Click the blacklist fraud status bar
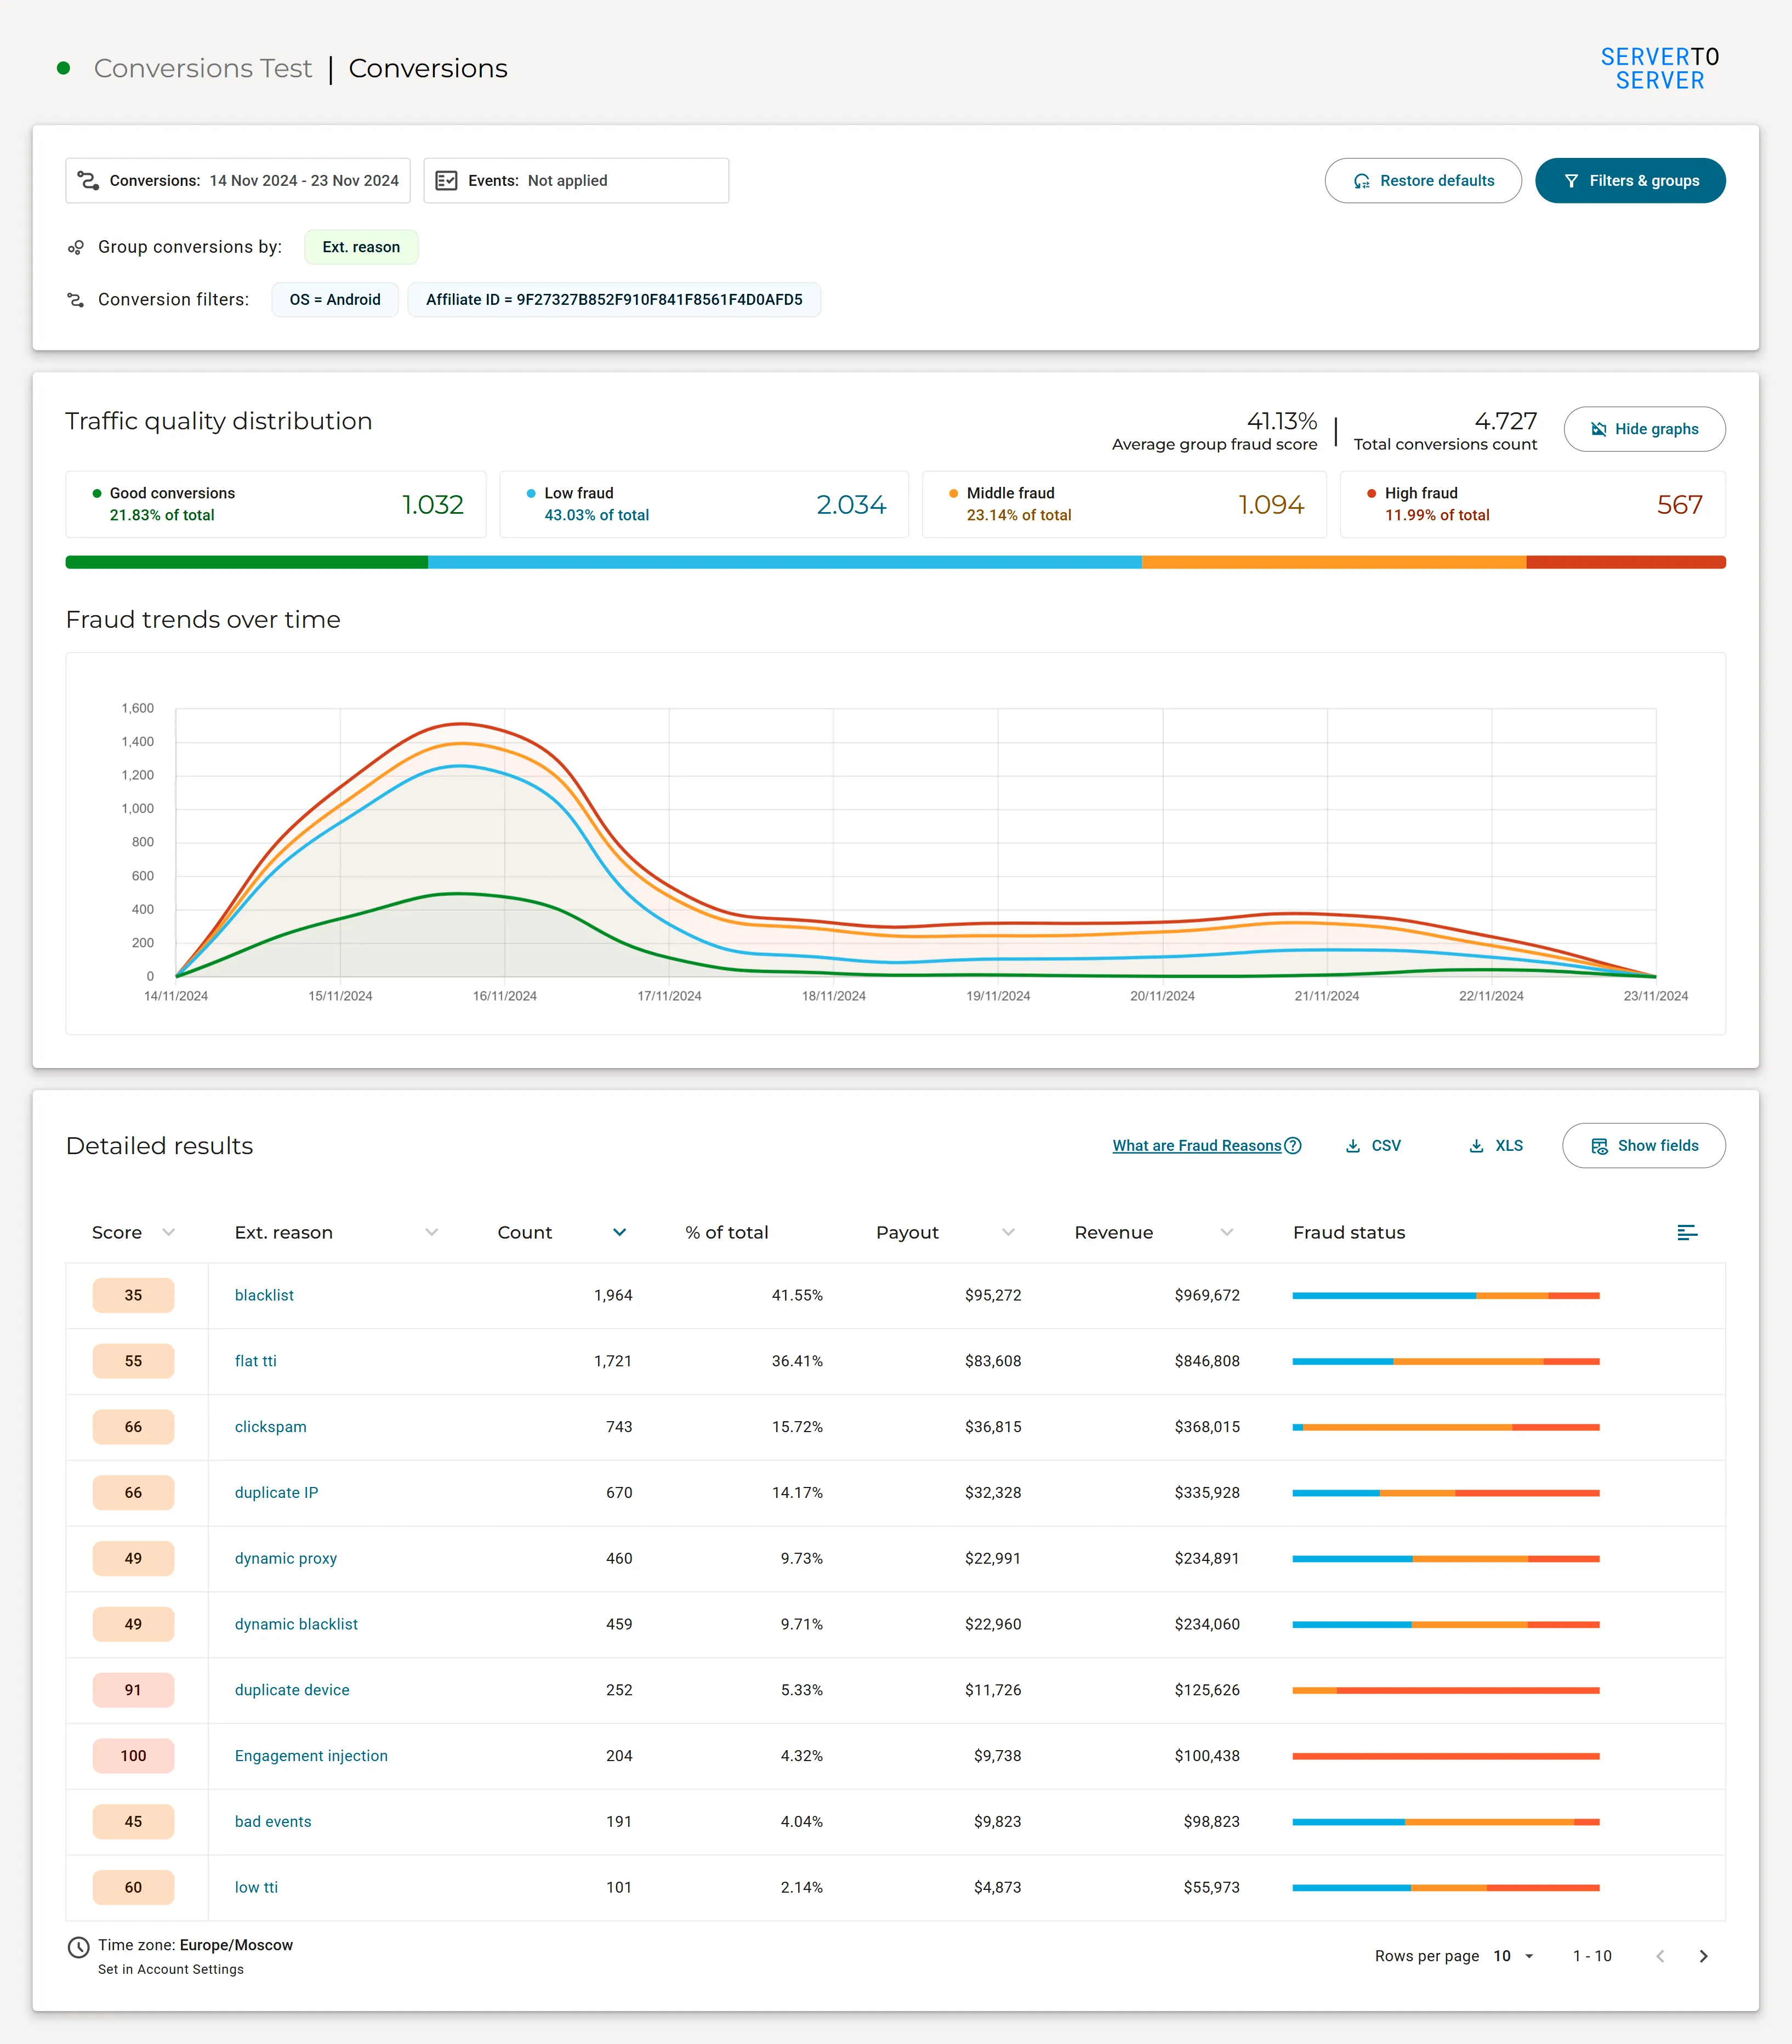1792x2044 pixels. 1446,1296
